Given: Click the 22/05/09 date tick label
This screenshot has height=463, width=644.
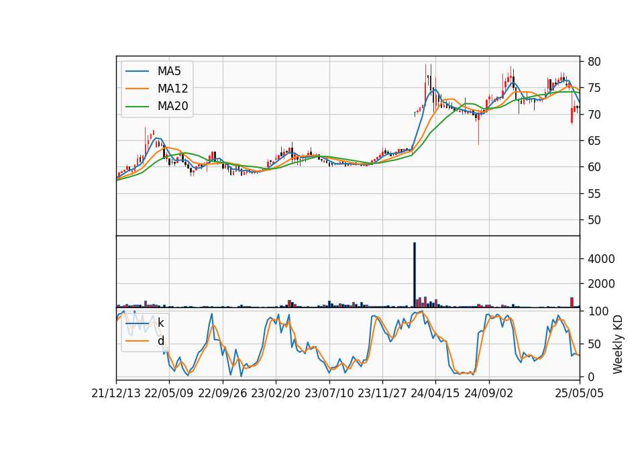Looking at the screenshot, I should [x=169, y=393].
